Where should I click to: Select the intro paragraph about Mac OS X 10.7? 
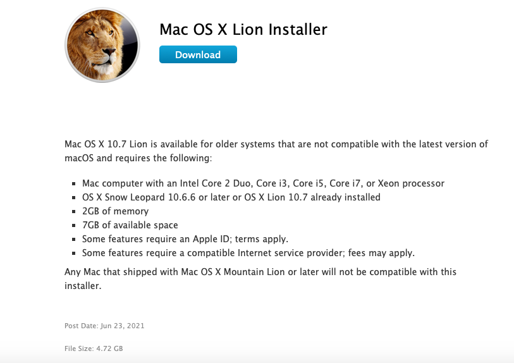pos(276,151)
